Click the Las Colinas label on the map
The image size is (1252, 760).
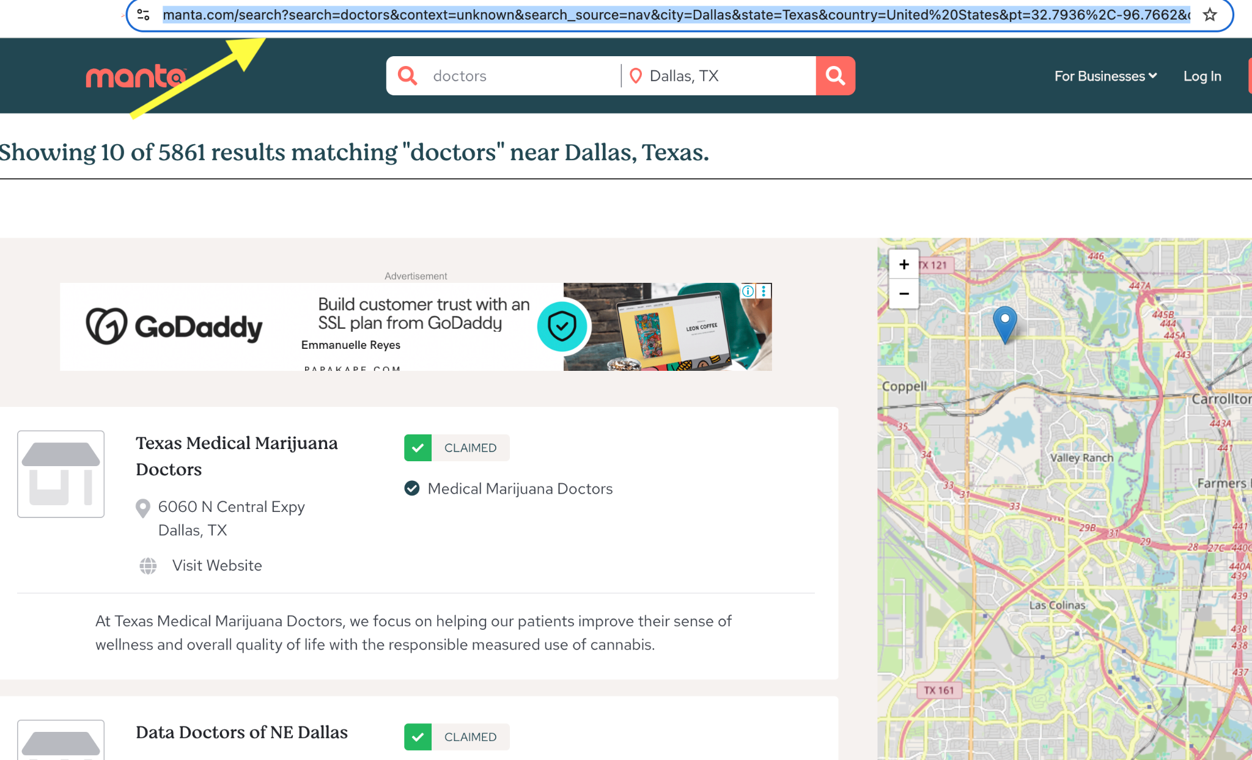pos(1057,605)
